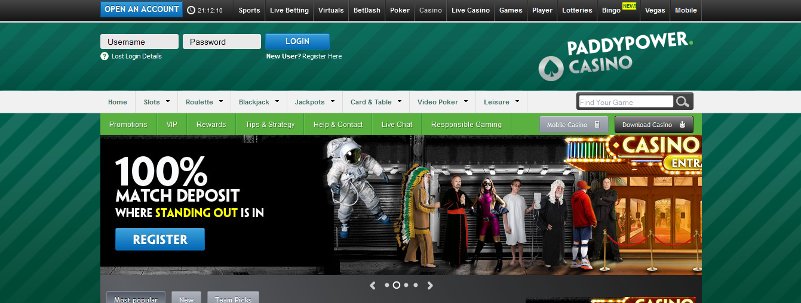Screen dimensions: 801x303
Task: Open Lotteries section
Action: [578, 10]
